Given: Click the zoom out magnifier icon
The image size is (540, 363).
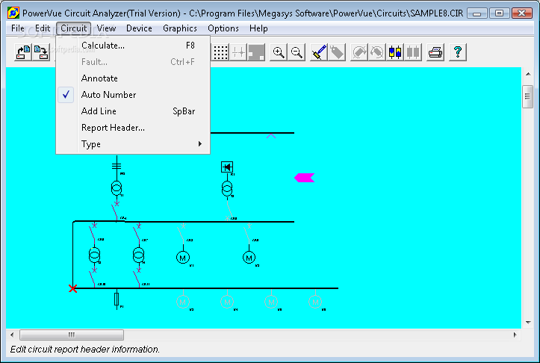Looking at the screenshot, I should [x=297, y=52].
